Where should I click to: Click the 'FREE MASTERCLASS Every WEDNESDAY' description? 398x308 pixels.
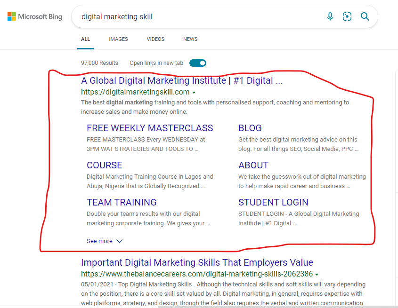click(146, 144)
